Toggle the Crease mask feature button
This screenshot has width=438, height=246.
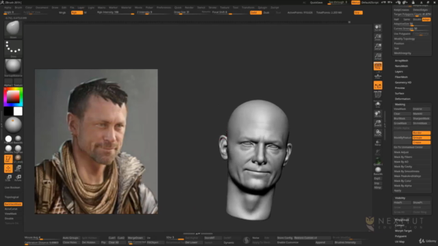pyautogui.click(x=422, y=143)
